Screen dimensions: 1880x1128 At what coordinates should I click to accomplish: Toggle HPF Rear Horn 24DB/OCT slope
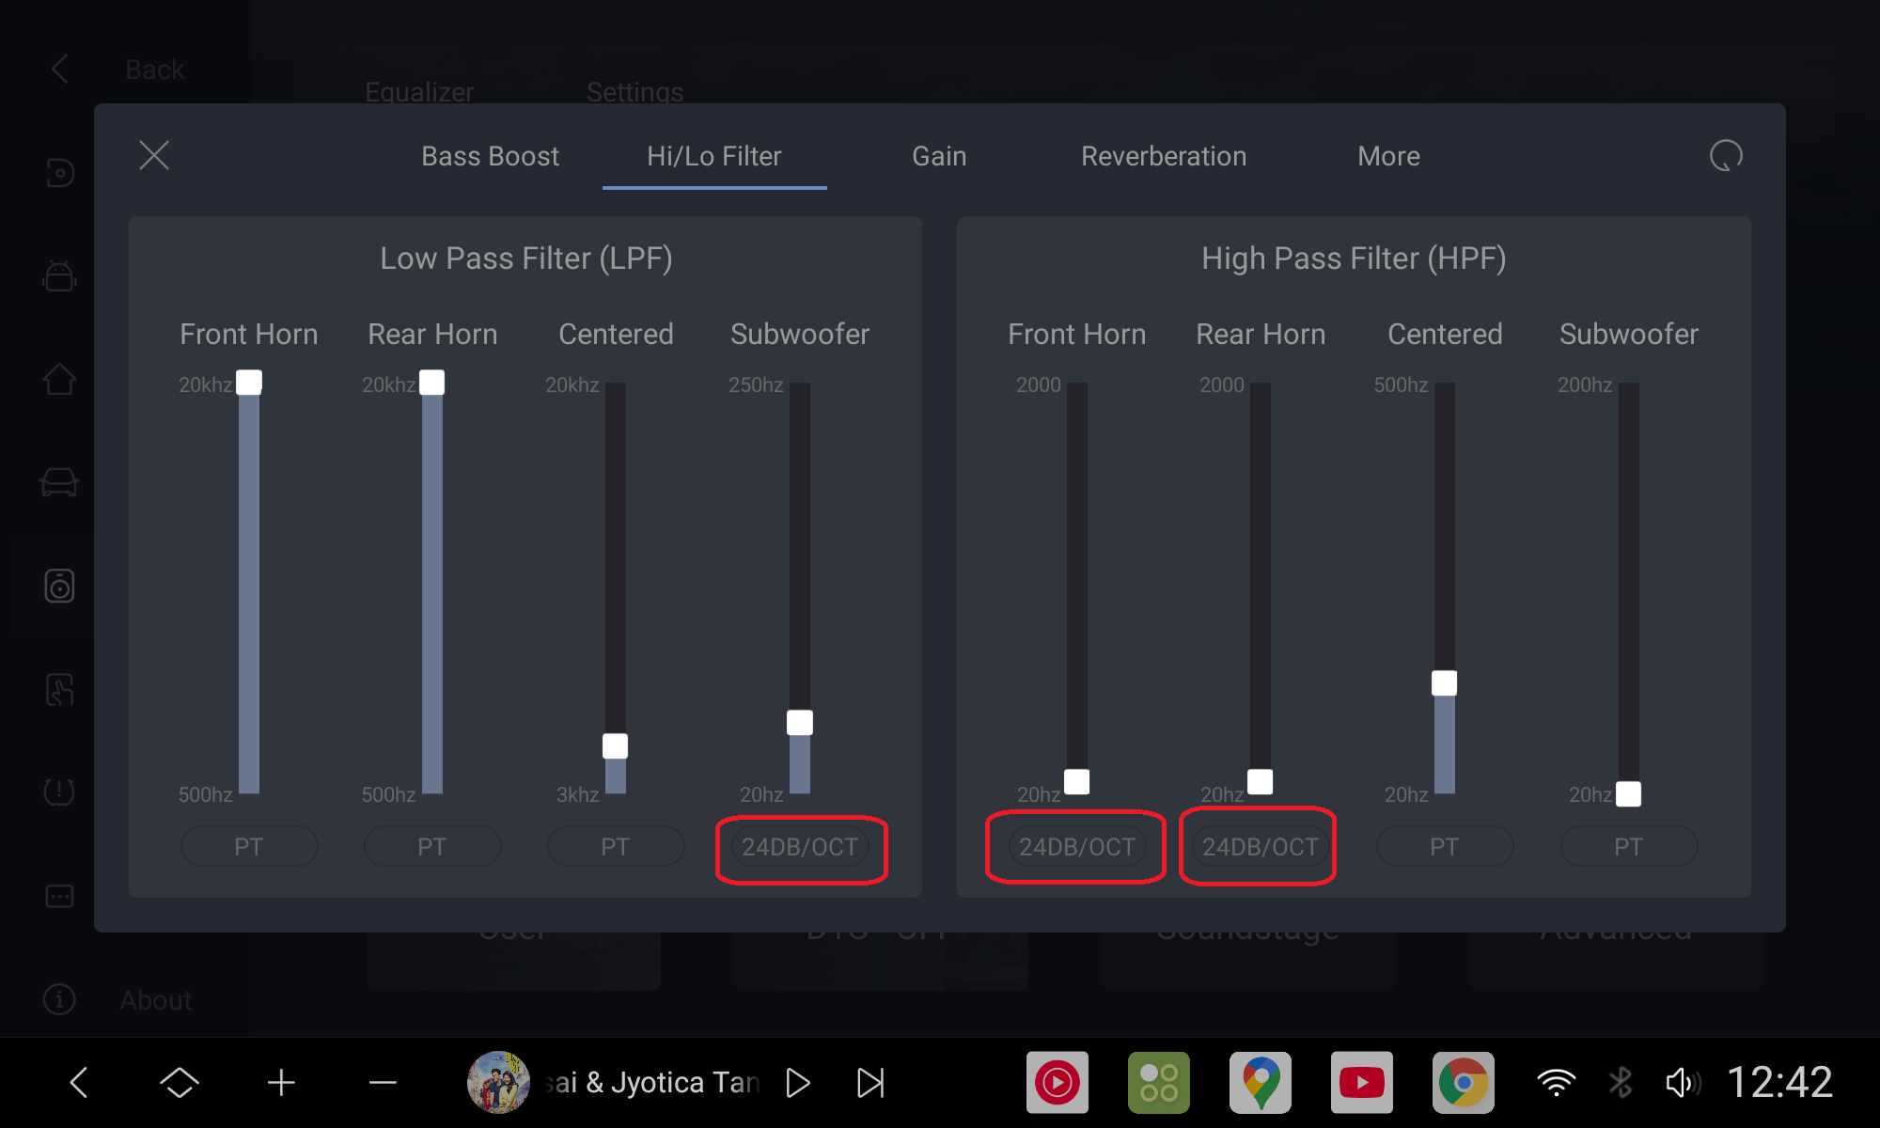1260,847
